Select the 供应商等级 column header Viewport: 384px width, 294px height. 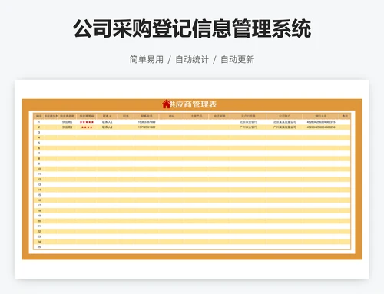point(87,116)
